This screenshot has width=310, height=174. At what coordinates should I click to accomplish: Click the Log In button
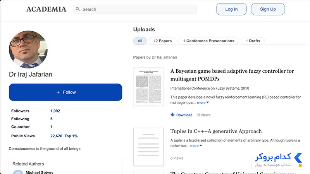click(x=231, y=9)
